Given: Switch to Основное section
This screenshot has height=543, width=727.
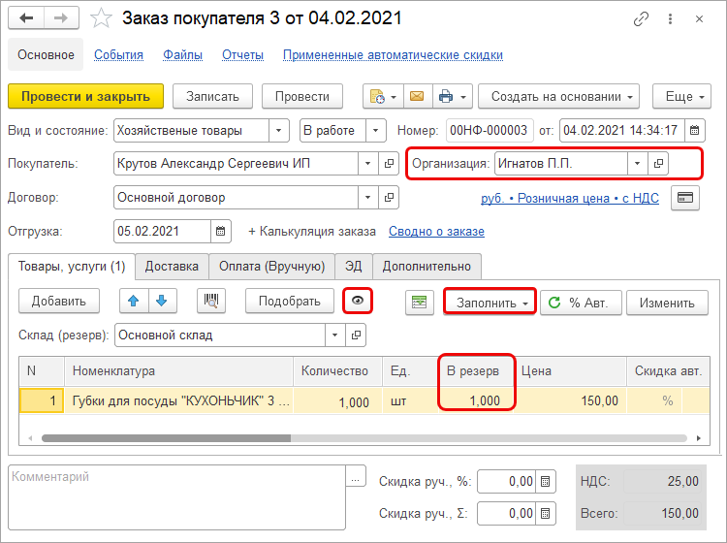Looking at the screenshot, I should (46, 54).
